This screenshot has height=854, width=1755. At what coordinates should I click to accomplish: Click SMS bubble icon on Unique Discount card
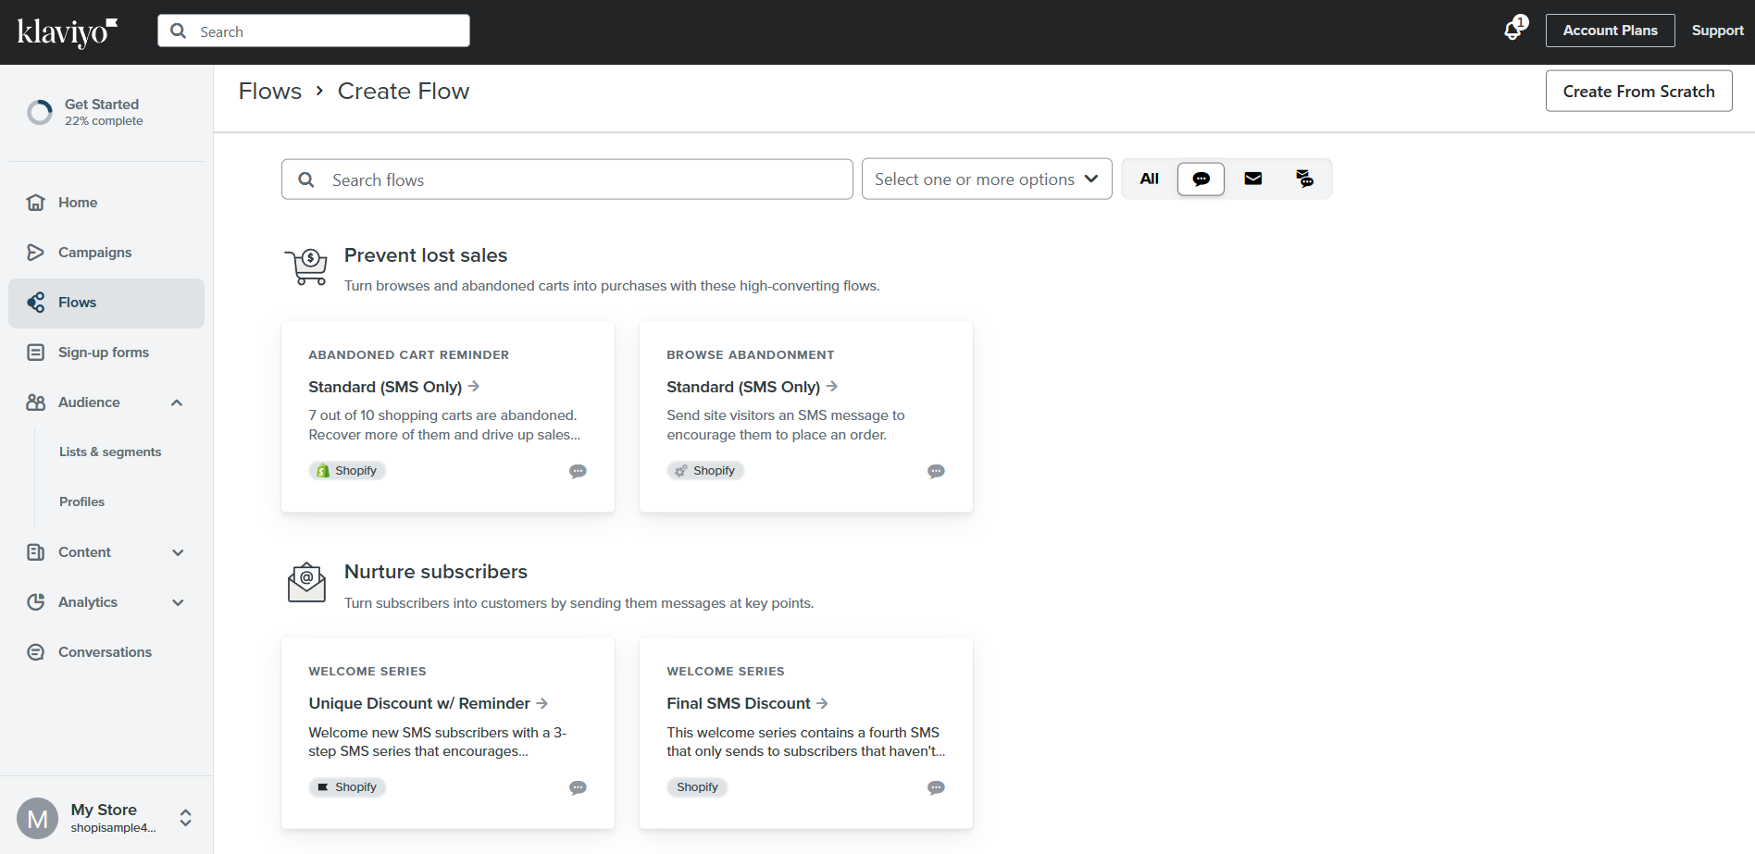(578, 787)
